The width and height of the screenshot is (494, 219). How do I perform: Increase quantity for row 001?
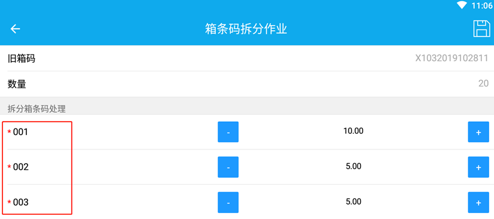click(478, 132)
